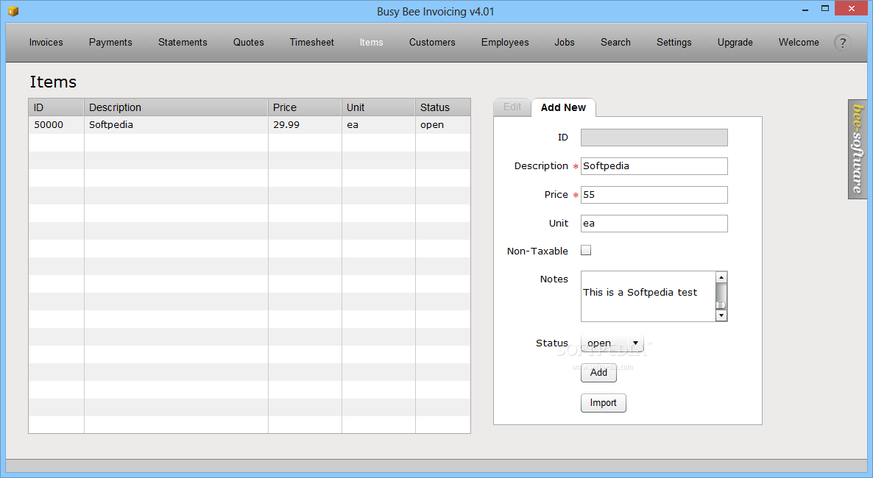Go to the Welcome page
The width and height of the screenshot is (873, 478).
point(799,43)
